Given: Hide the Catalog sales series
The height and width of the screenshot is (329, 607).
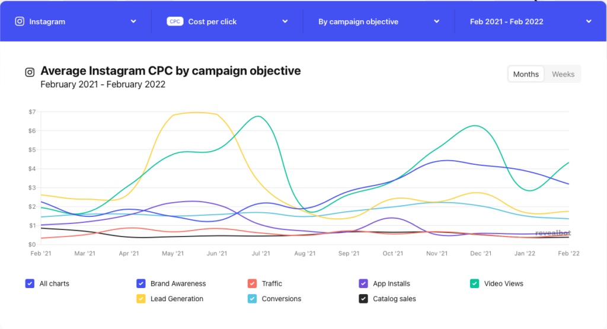Looking at the screenshot, I should [363, 299].
